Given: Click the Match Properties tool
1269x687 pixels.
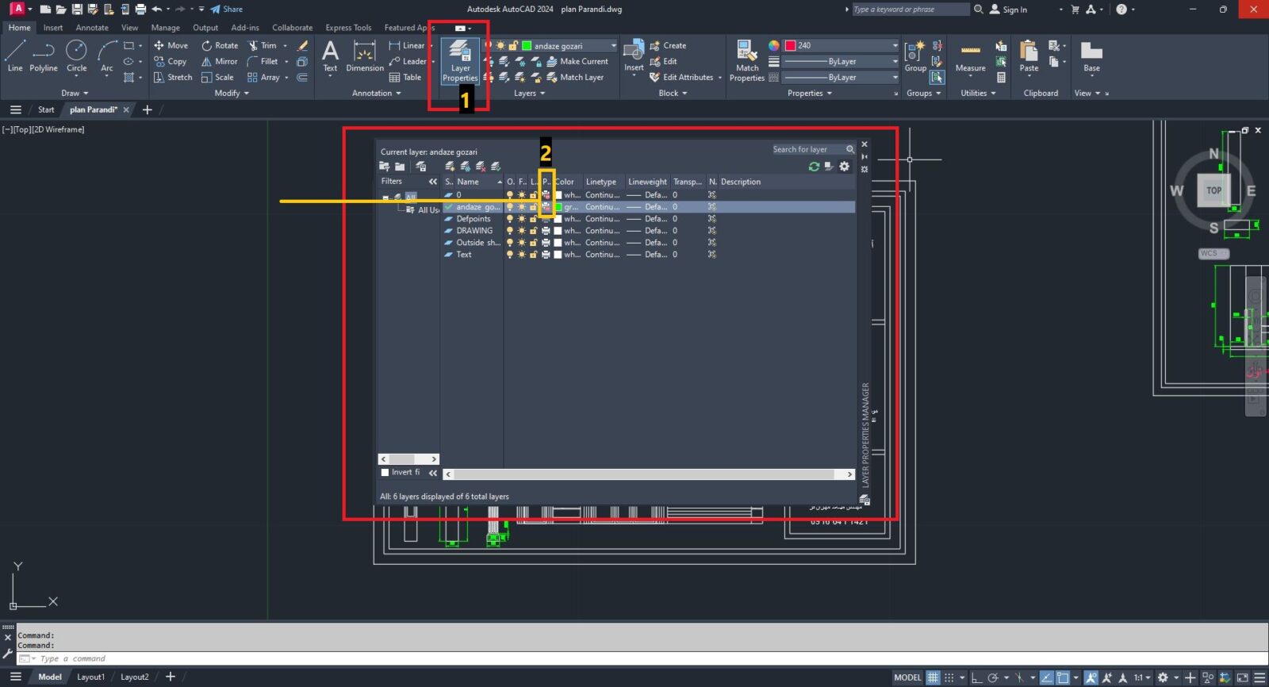Looking at the screenshot, I should tap(747, 60).
